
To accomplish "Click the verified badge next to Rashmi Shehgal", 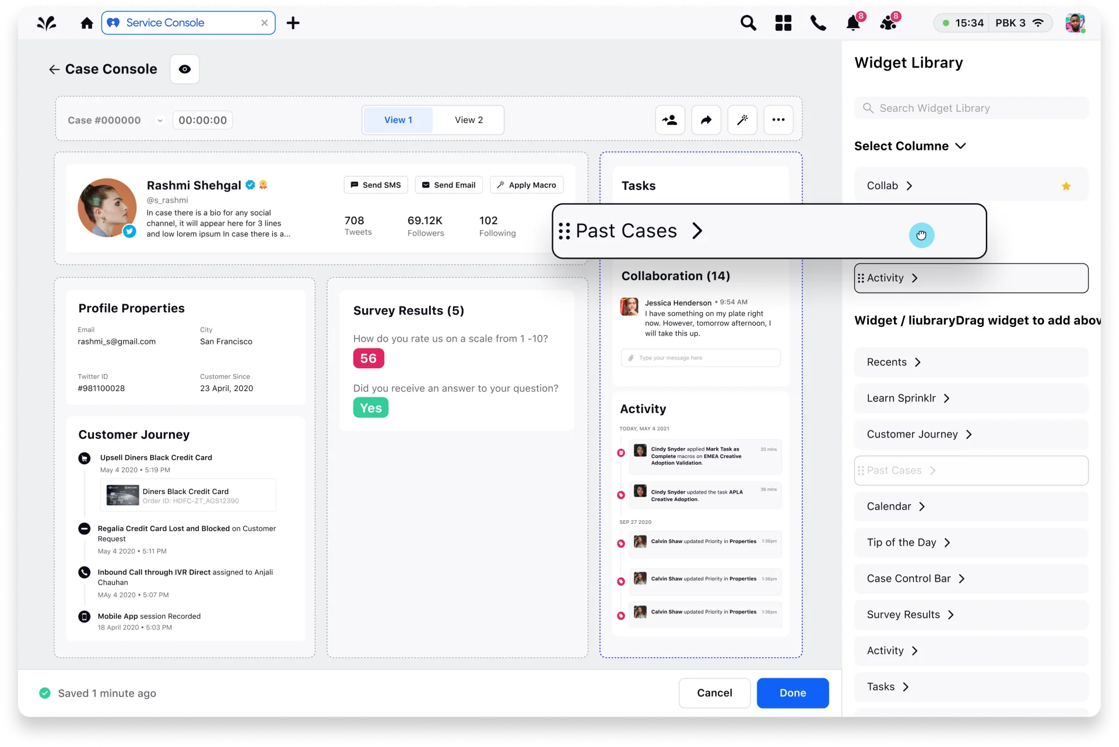I will (x=250, y=185).
